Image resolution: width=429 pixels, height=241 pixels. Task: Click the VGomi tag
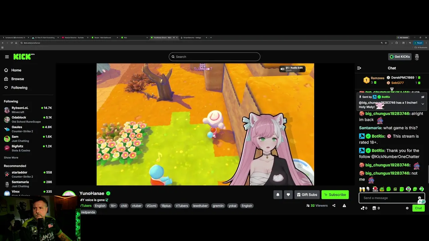point(151,206)
